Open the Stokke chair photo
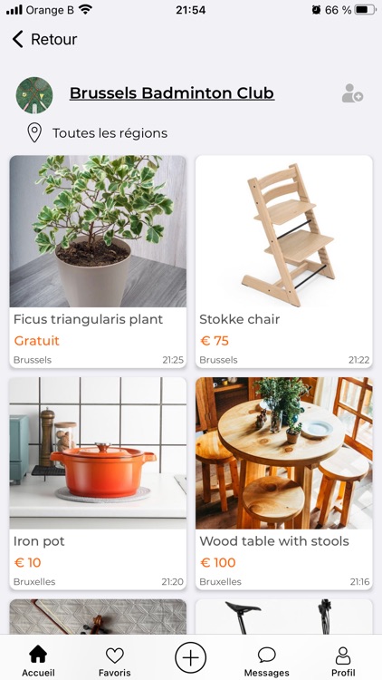Viewport: 382px width, 680px height. click(x=283, y=231)
